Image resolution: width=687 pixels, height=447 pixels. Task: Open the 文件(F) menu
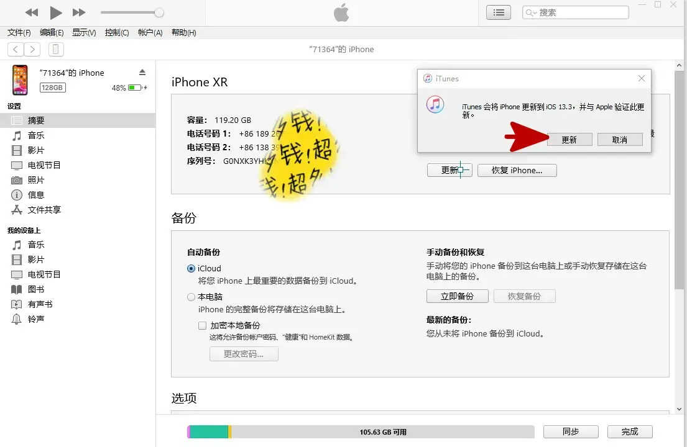click(x=19, y=32)
